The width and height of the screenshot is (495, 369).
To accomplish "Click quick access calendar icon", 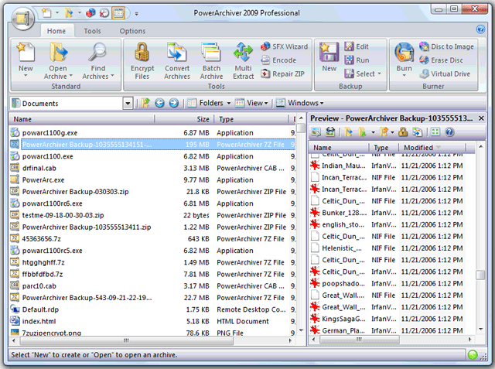I will click(118, 13).
